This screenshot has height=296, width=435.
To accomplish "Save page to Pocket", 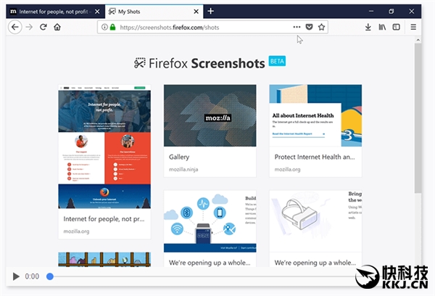I will click(309, 27).
